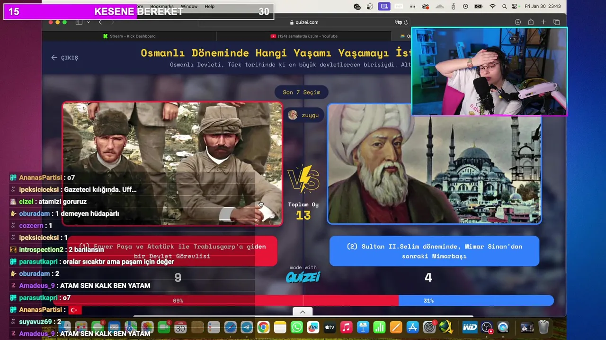Open System Settings from the Dock

429,327
